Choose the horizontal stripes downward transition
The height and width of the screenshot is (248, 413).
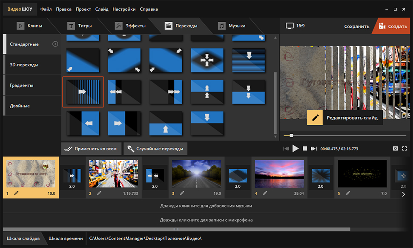tap(248, 61)
